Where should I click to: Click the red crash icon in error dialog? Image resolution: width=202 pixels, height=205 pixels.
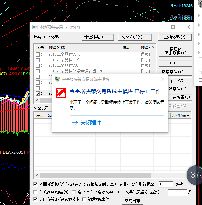click(60, 92)
